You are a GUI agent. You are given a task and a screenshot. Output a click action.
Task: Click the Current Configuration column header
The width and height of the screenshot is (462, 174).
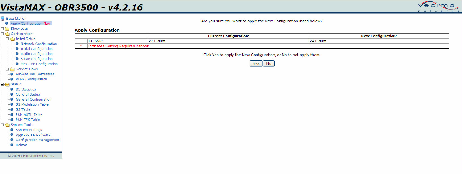point(229,36)
